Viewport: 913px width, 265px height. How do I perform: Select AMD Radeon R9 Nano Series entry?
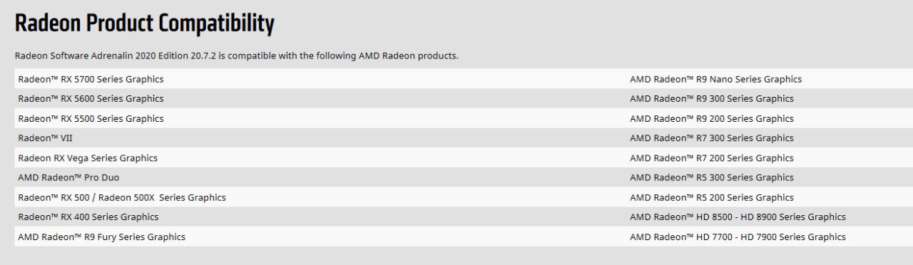[x=715, y=79]
